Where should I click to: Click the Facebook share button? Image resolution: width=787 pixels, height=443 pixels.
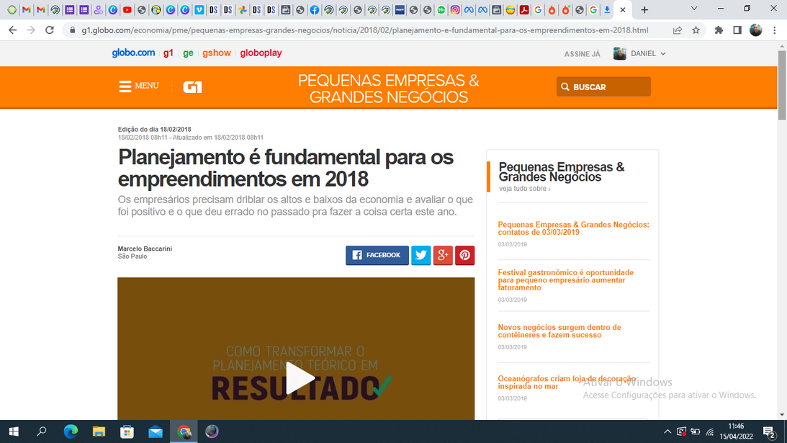pyautogui.click(x=377, y=255)
